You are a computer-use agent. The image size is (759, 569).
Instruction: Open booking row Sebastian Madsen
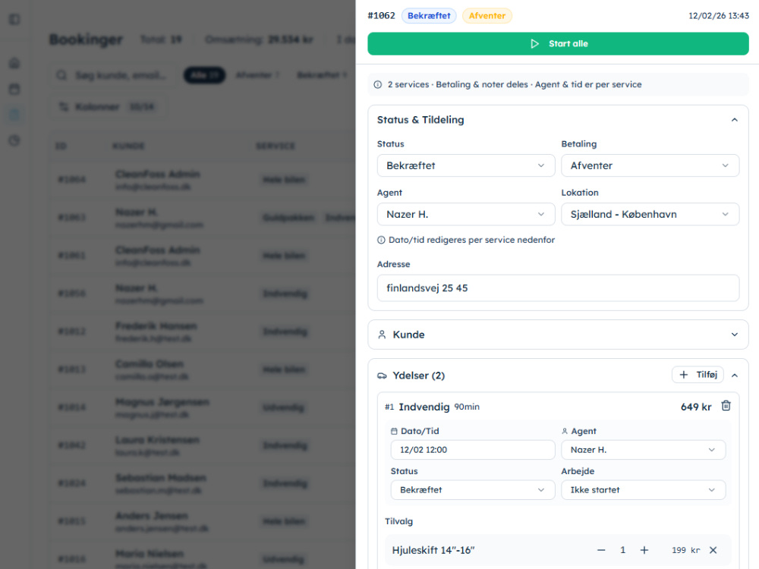point(202,483)
